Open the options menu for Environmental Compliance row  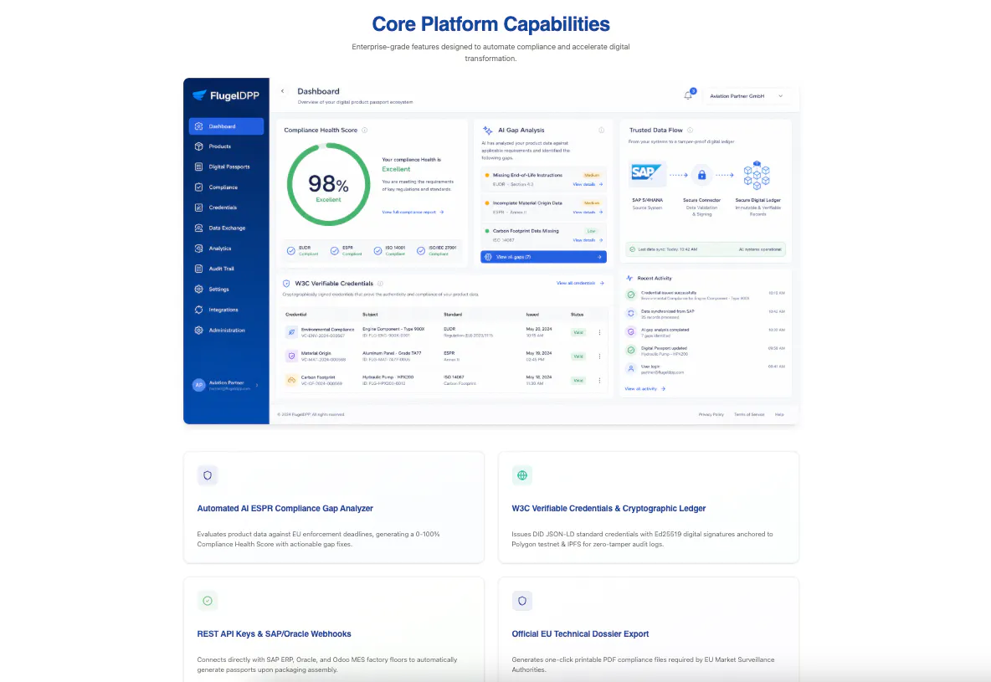599,332
